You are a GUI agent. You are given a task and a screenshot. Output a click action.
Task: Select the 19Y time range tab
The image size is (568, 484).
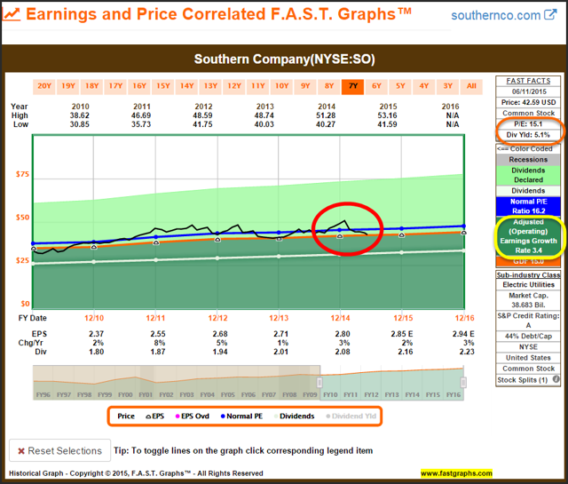pyautogui.click(x=68, y=86)
